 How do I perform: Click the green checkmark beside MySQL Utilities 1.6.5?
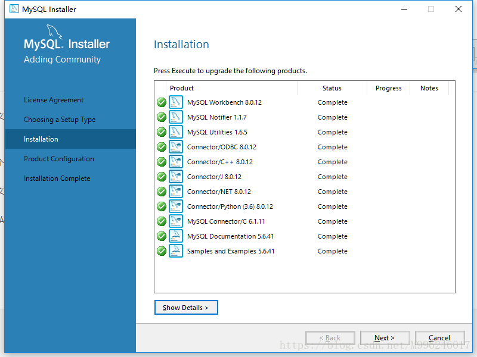(x=162, y=132)
